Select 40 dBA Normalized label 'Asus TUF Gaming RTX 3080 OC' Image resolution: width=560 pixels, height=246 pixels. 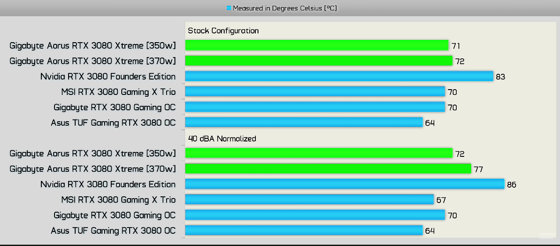tap(113, 231)
